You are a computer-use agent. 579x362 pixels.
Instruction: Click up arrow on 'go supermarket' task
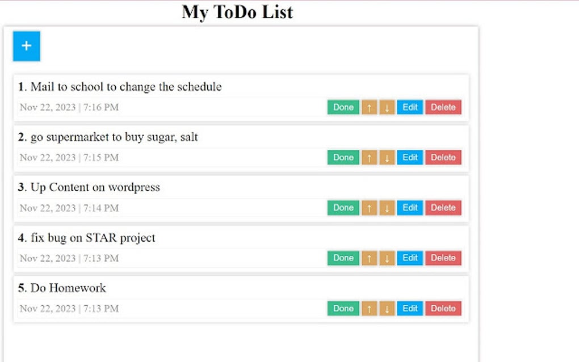pyautogui.click(x=369, y=157)
